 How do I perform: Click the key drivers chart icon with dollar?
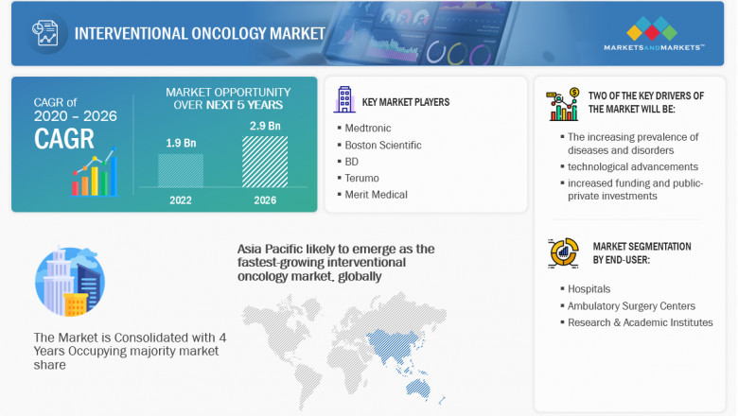point(563,104)
